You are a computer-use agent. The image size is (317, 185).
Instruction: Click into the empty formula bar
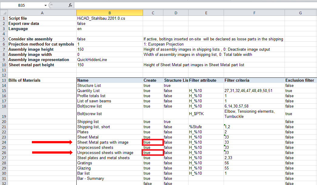coord(194,5)
